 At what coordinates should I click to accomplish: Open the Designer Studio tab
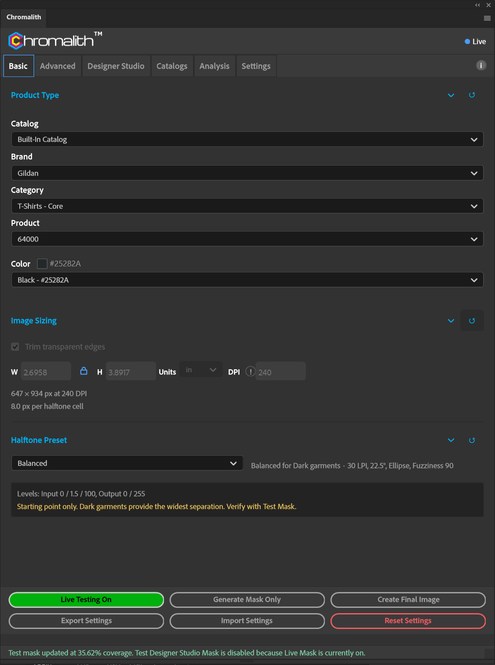coord(116,66)
